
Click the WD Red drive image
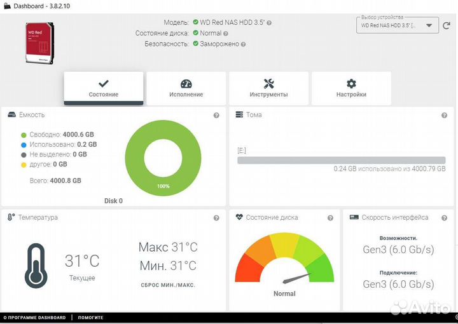pyautogui.click(x=38, y=42)
